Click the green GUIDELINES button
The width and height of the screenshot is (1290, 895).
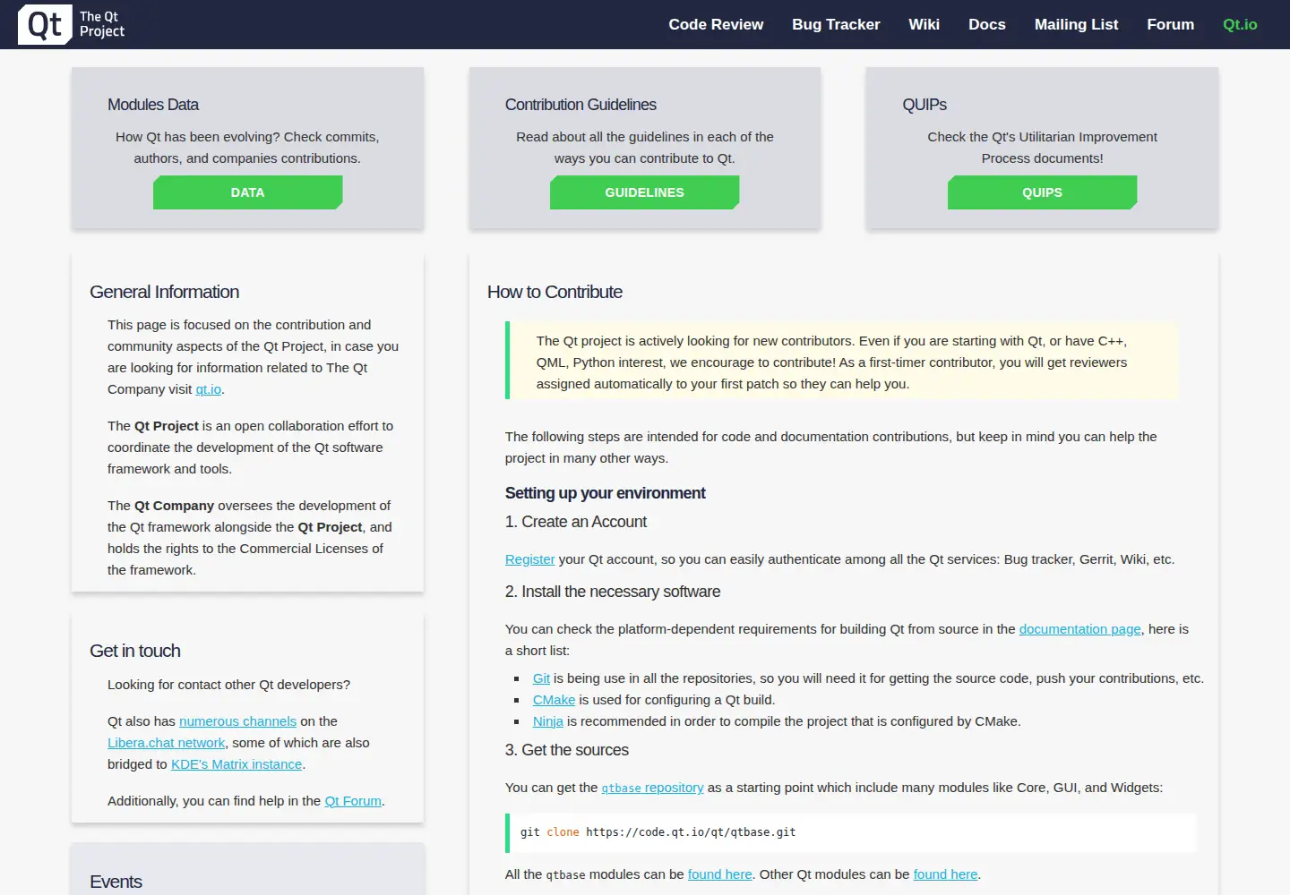pos(644,192)
